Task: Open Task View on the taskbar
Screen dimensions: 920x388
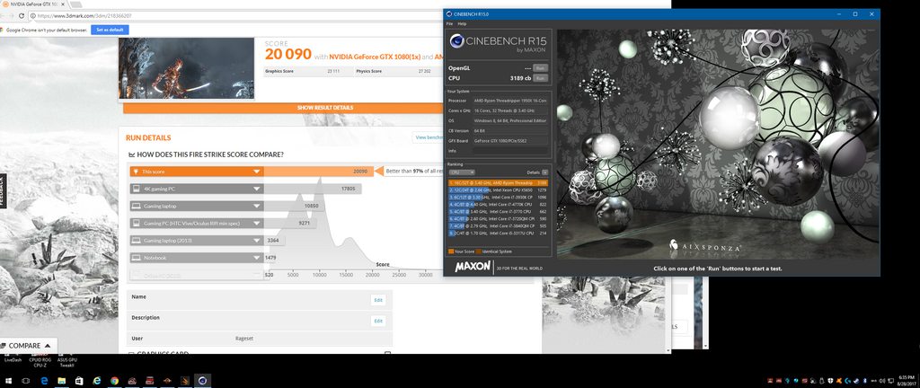Action: click(x=25, y=381)
